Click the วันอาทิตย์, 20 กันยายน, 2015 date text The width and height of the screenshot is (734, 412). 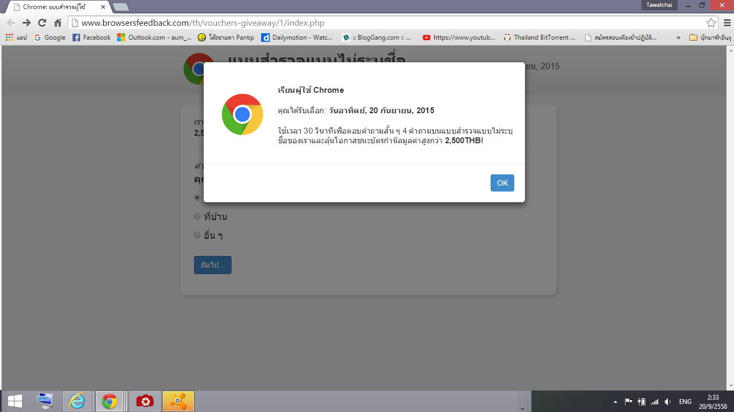382,111
